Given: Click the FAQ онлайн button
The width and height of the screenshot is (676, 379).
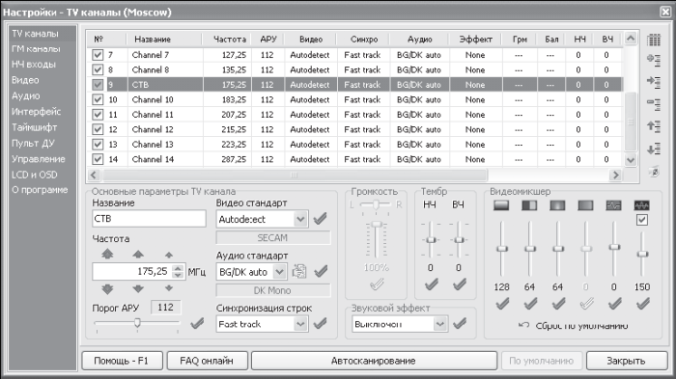Looking at the screenshot, I should click(208, 361).
